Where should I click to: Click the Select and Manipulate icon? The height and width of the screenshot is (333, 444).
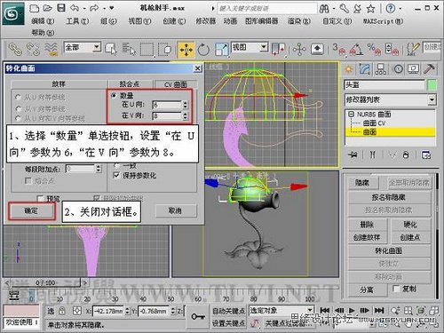(x=299, y=49)
